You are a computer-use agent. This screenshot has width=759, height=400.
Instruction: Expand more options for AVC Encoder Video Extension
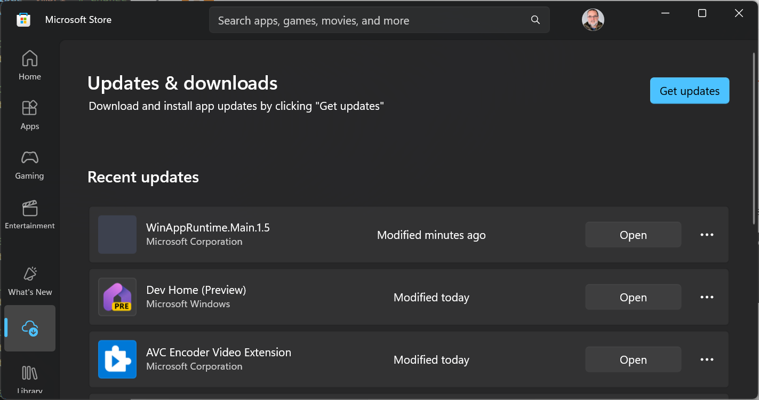point(707,359)
